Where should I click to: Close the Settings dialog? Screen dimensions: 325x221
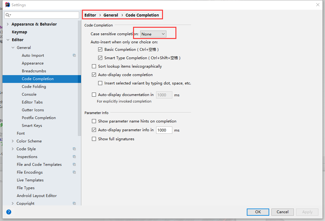tap(318, 5)
